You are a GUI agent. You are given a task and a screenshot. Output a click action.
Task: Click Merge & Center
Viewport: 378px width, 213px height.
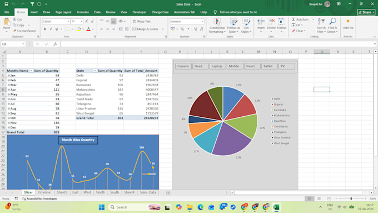coord(146,29)
